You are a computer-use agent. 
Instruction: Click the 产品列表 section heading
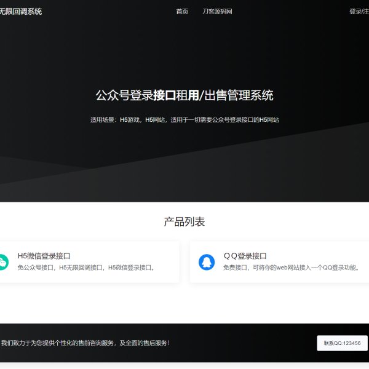point(184,221)
